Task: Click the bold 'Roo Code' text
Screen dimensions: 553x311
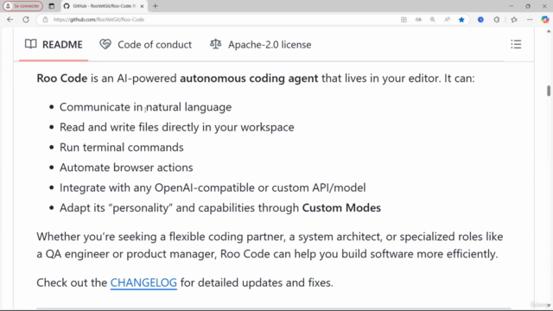Action: [x=61, y=78]
